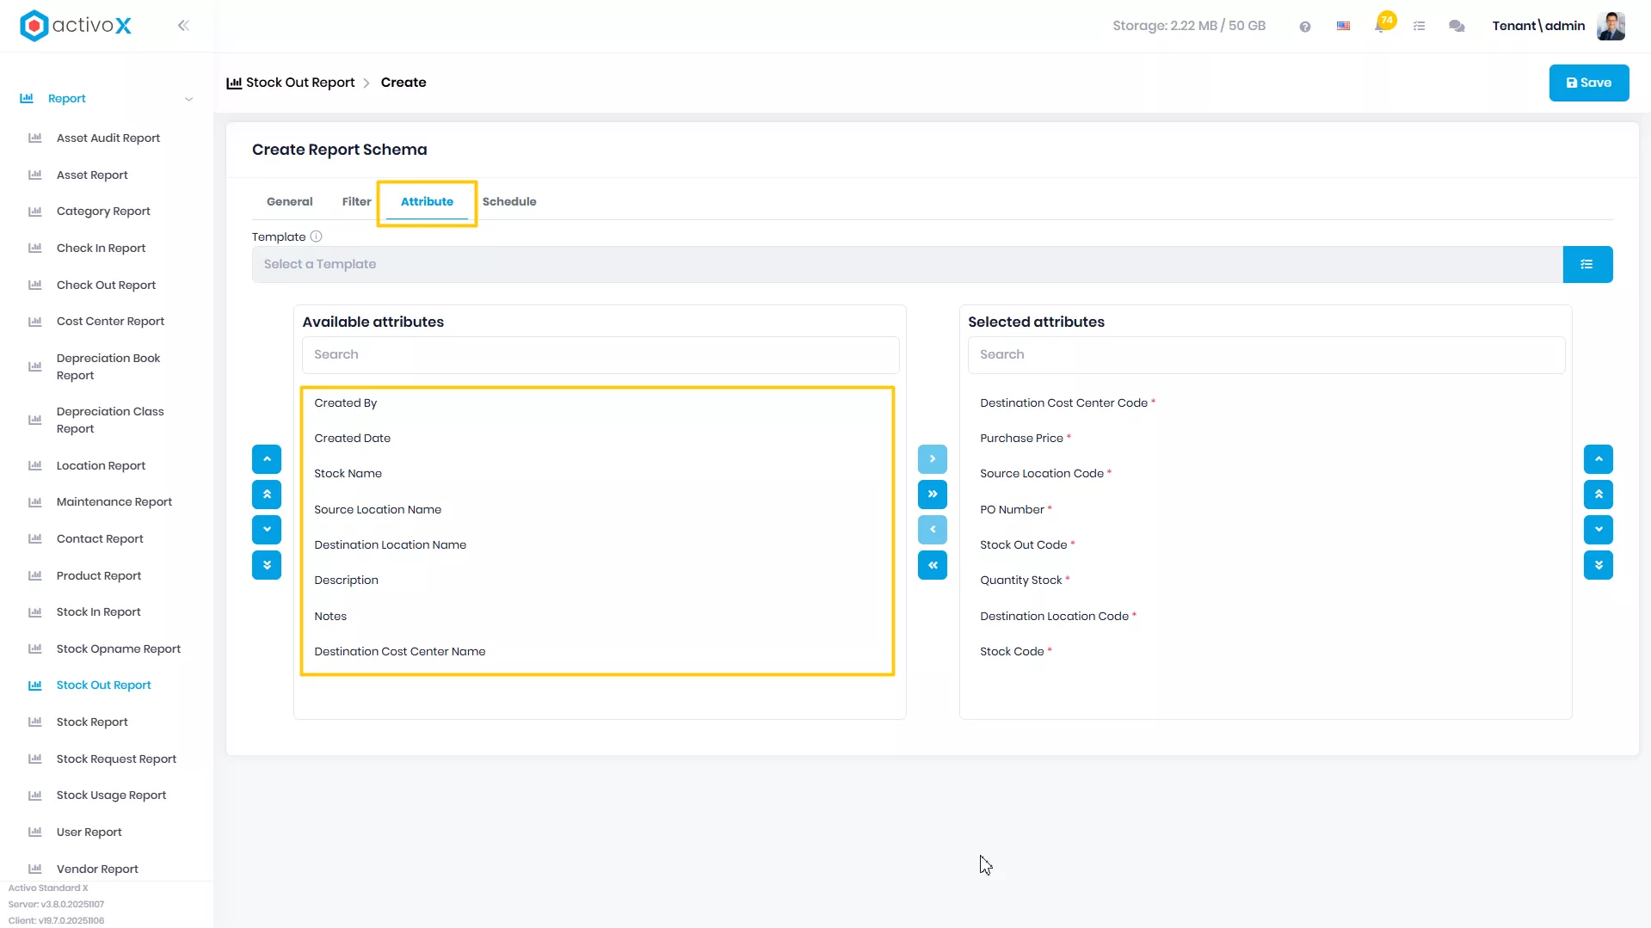Move selected attribute down one position

click(x=1599, y=530)
